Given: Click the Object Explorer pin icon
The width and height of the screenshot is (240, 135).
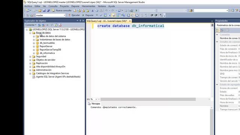Looking at the screenshot, I should point(80,21).
